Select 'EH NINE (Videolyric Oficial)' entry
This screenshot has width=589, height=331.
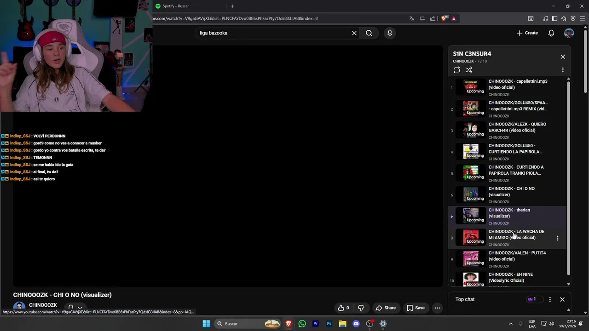[x=508, y=279]
